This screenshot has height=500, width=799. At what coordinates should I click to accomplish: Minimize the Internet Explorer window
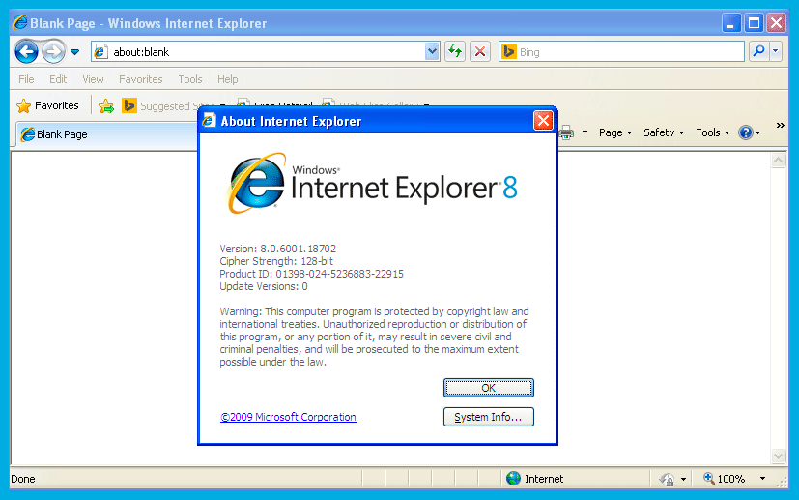pos(731,23)
